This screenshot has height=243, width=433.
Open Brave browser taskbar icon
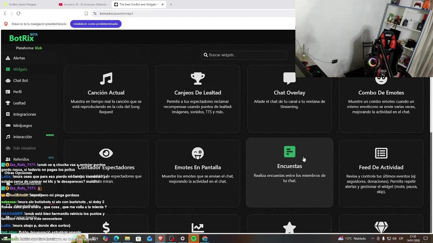(x=161, y=239)
